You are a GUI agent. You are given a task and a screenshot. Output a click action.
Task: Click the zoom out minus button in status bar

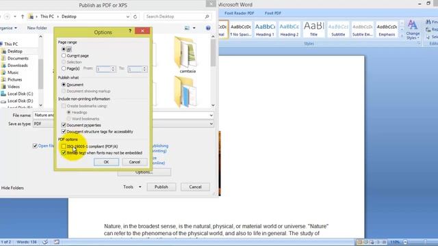point(405,242)
